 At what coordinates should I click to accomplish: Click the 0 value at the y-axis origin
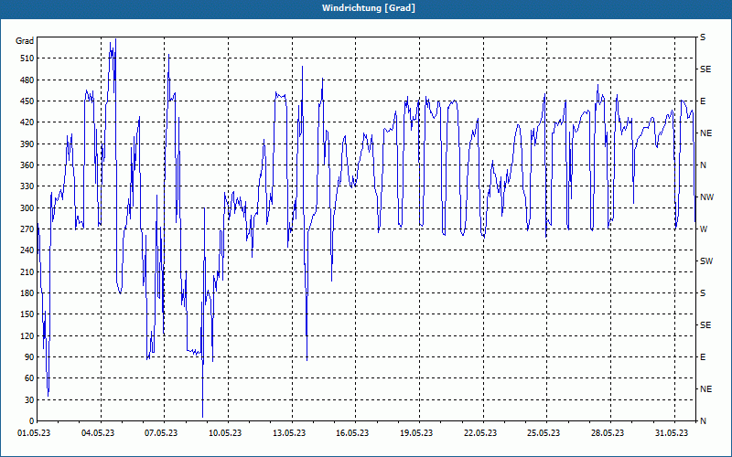tap(31, 421)
